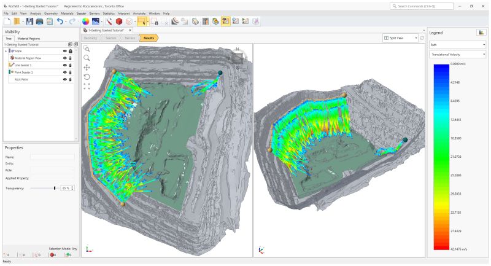Image resolution: width=491 pixels, height=266 pixels.
Task: Close the 1-Getting Started Tutorial document tab
Action: point(130,30)
